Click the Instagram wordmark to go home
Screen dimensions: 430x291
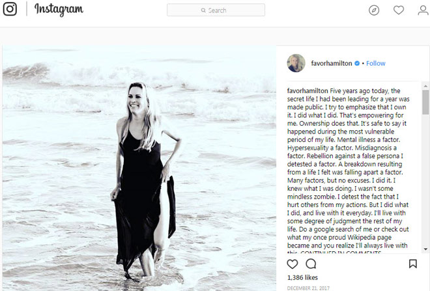[59, 10]
